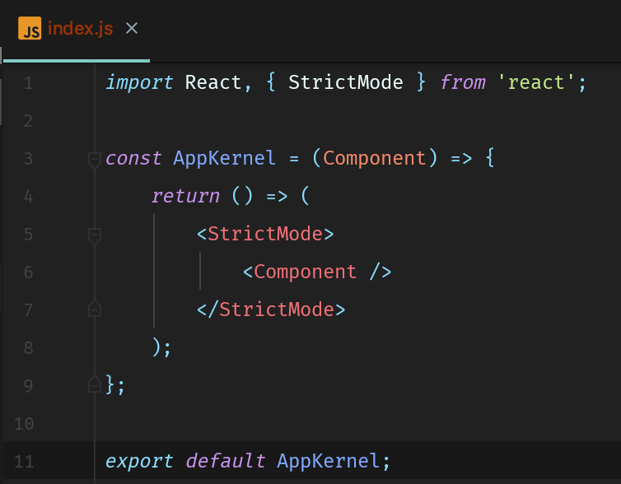Click line number 8 in gutter
This screenshot has height=484, width=621.
point(28,348)
